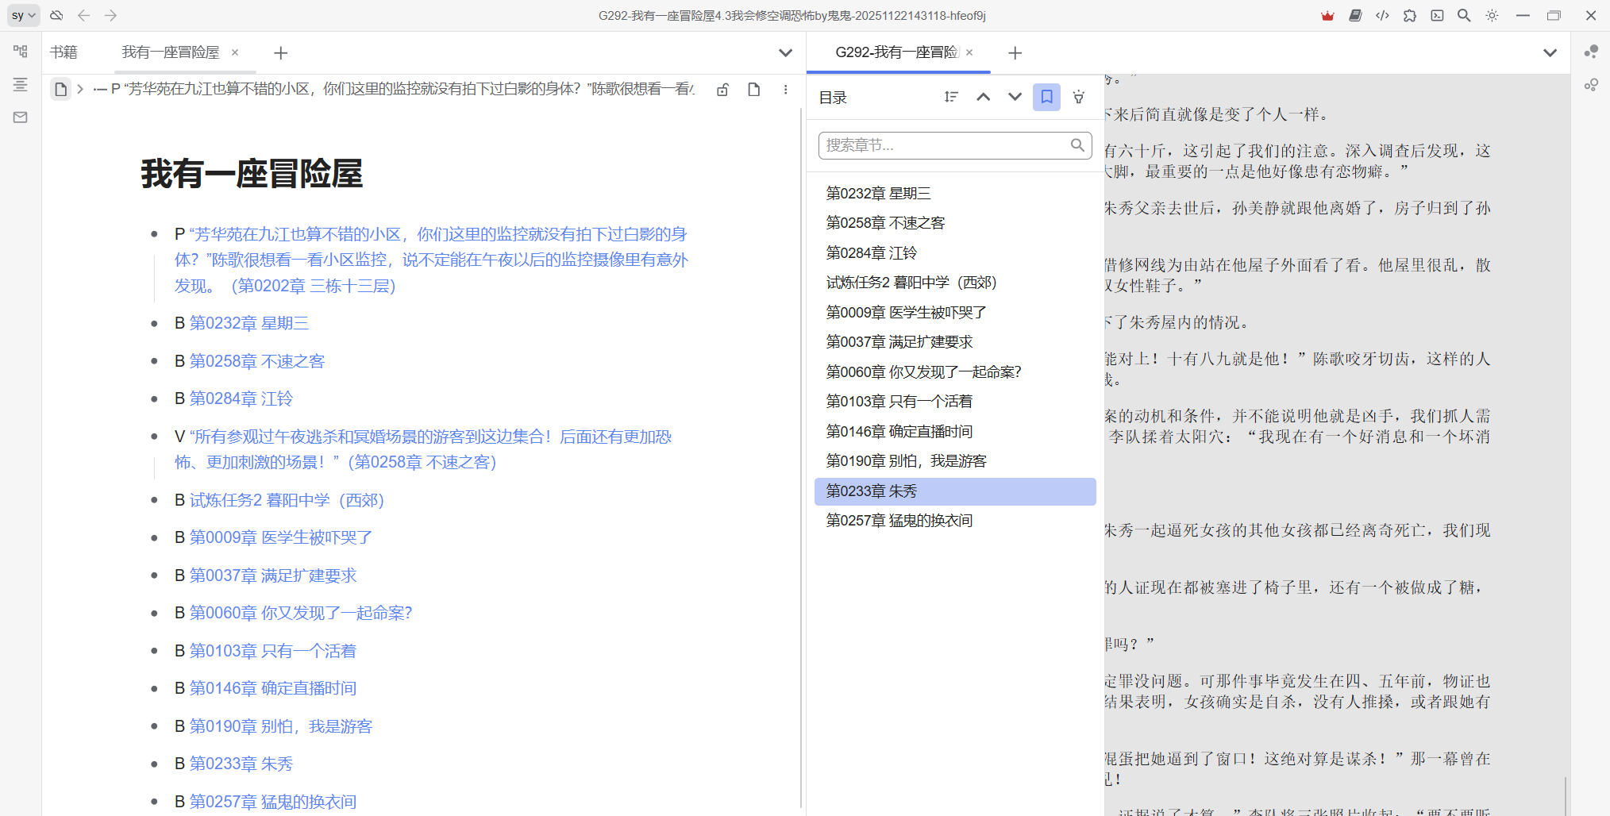Toggle the bookmark filter in 目录 panel
The height and width of the screenshot is (816, 1610).
tap(1046, 97)
